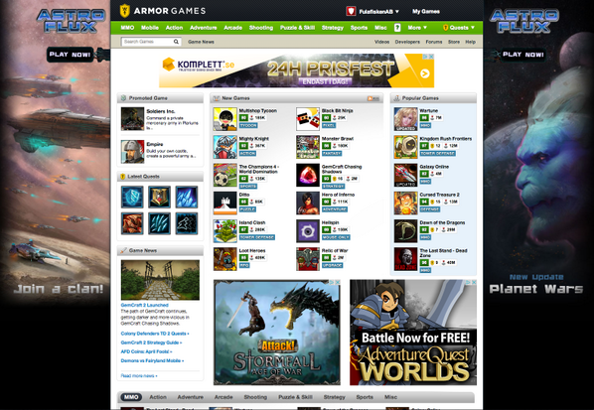This screenshot has width=594, height=410.
Task: Open the Strategy category menu
Action: [x=332, y=28]
